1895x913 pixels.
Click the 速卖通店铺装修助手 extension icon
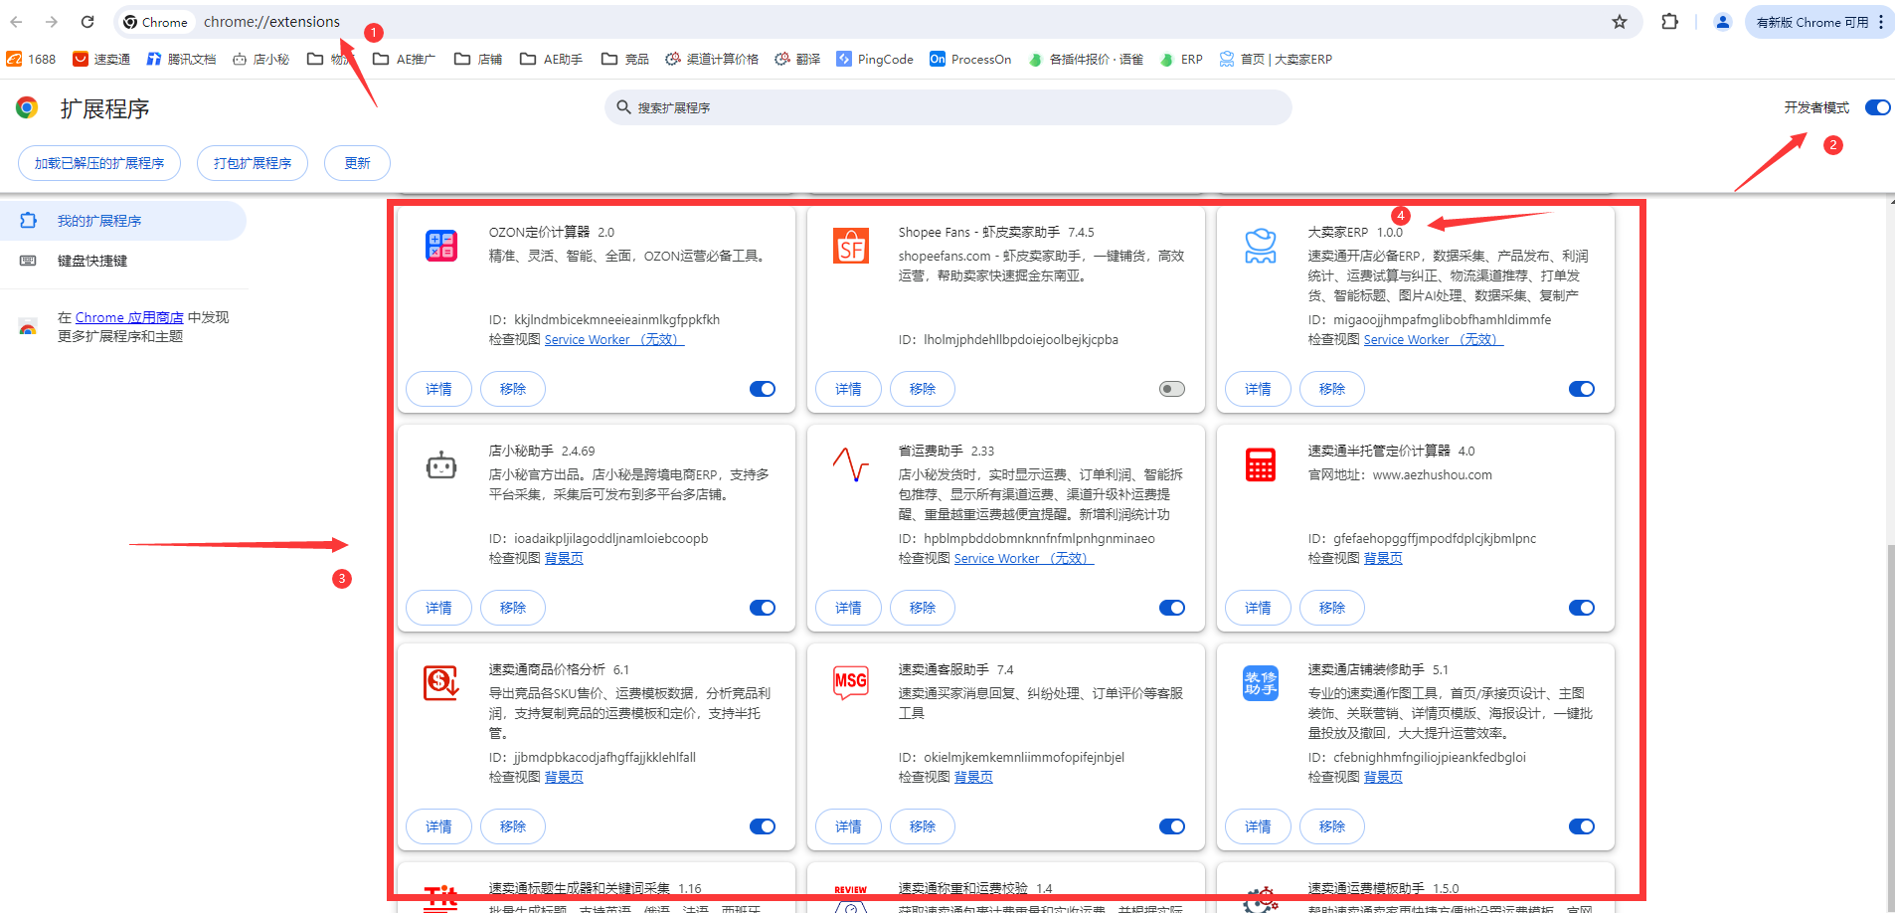(1261, 683)
